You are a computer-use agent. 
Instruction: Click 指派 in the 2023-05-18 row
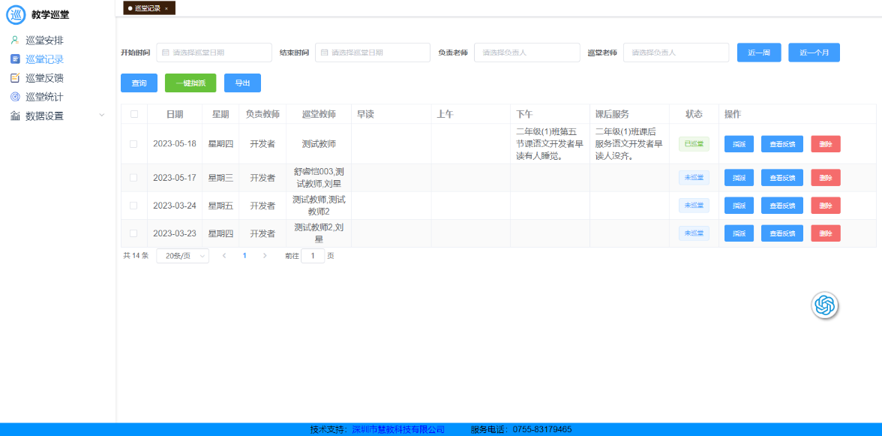click(x=739, y=144)
